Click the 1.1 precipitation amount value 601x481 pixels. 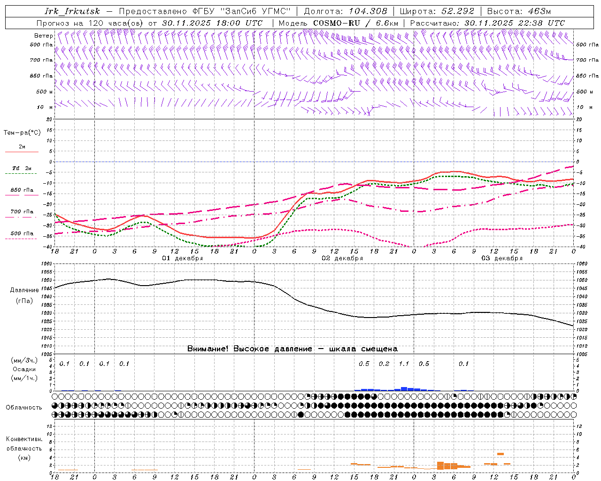click(404, 364)
